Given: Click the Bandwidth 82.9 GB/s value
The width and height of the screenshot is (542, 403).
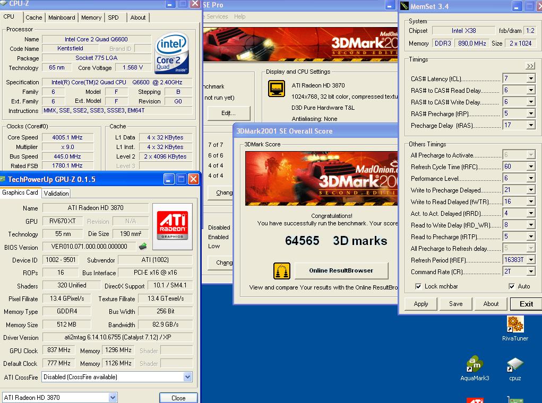Looking at the screenshot, I should point(166,325).
